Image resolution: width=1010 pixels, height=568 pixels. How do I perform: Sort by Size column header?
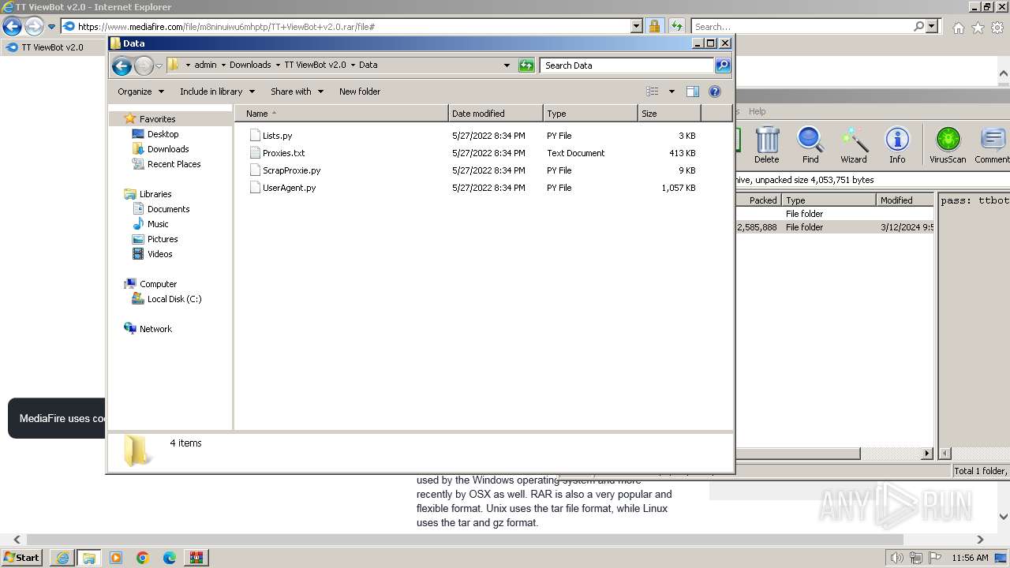[669, 114]
